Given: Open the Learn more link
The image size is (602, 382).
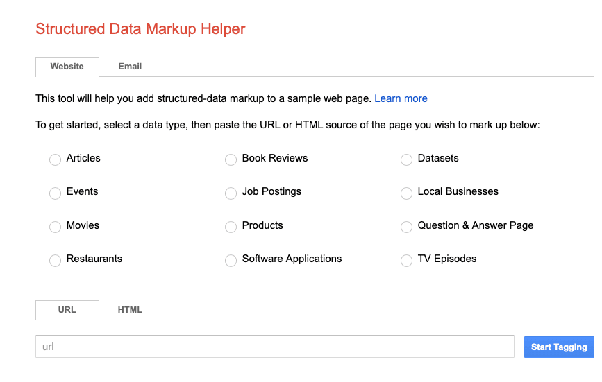Looking at the screenshot, I should tap(401, 98).
